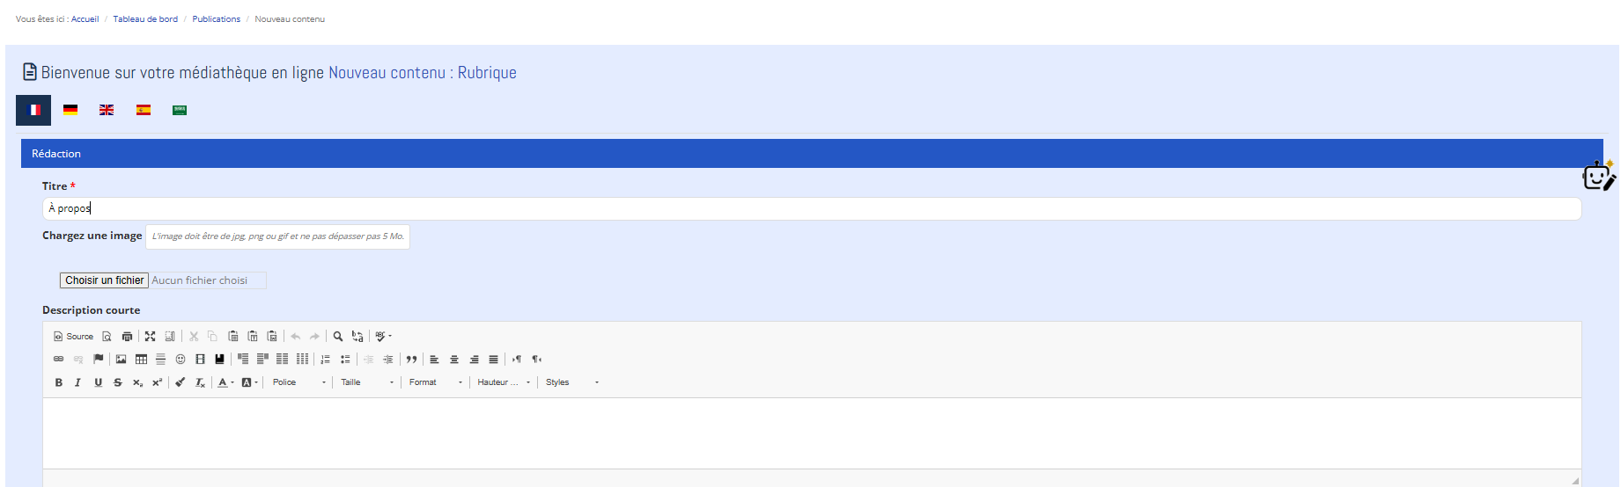Go to Tableau de bord breadcrumb link
1621x487 pixels.
click(x=145, y=19)
